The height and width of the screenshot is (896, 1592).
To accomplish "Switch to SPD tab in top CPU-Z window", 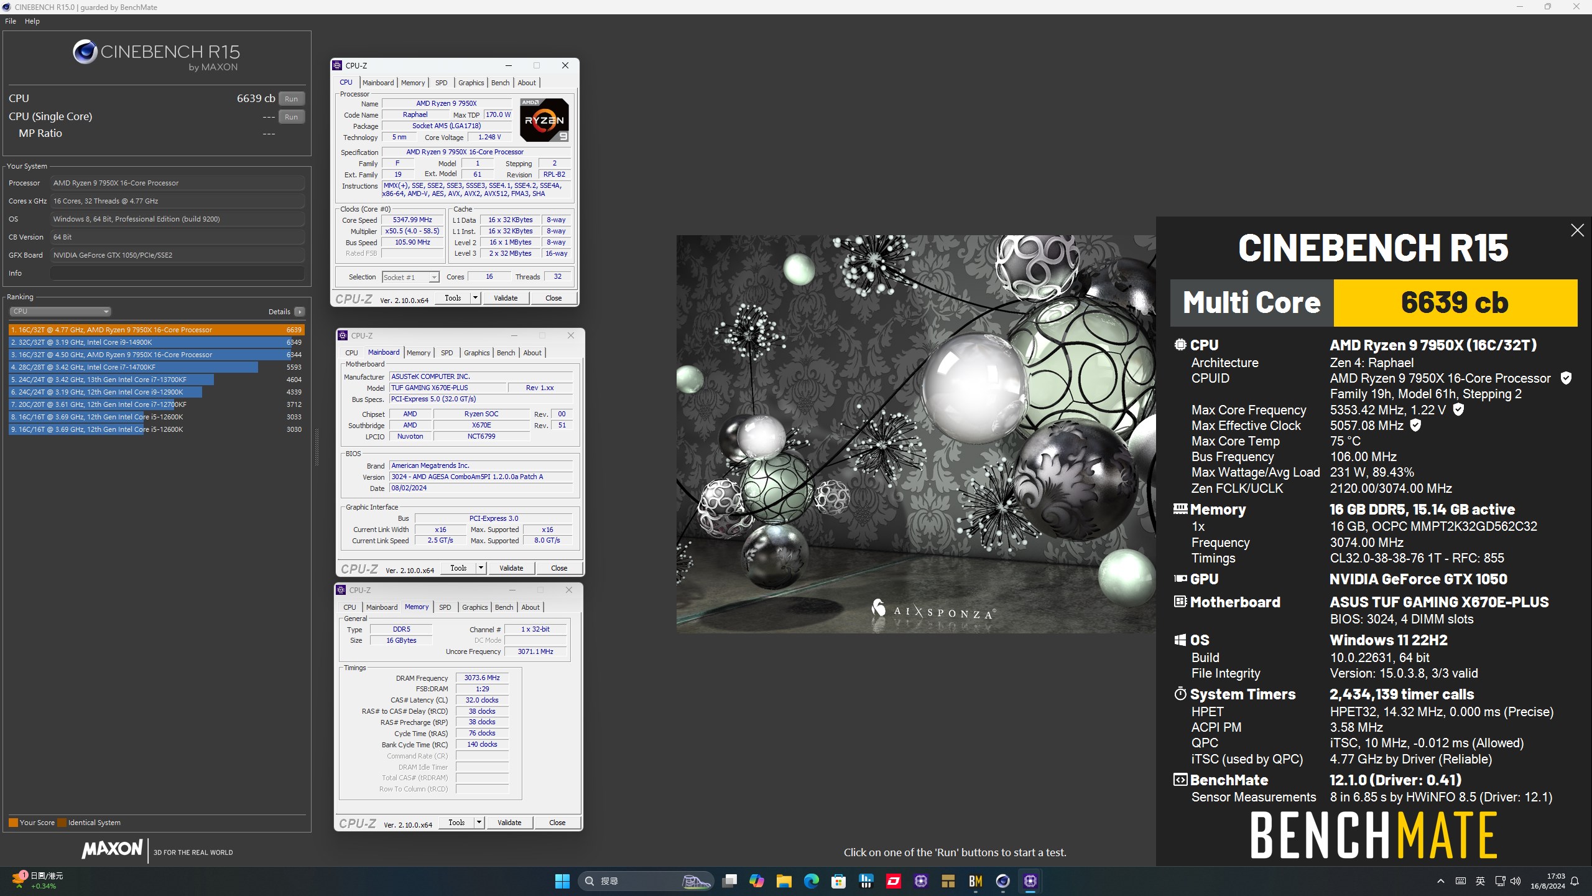I will 441,83.
